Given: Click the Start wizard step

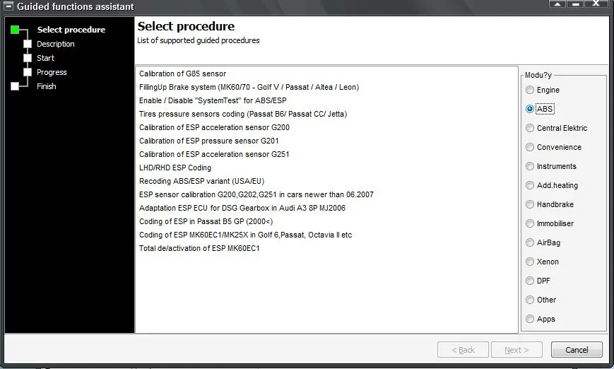Looking at the screenshot, I should (45, 58).
